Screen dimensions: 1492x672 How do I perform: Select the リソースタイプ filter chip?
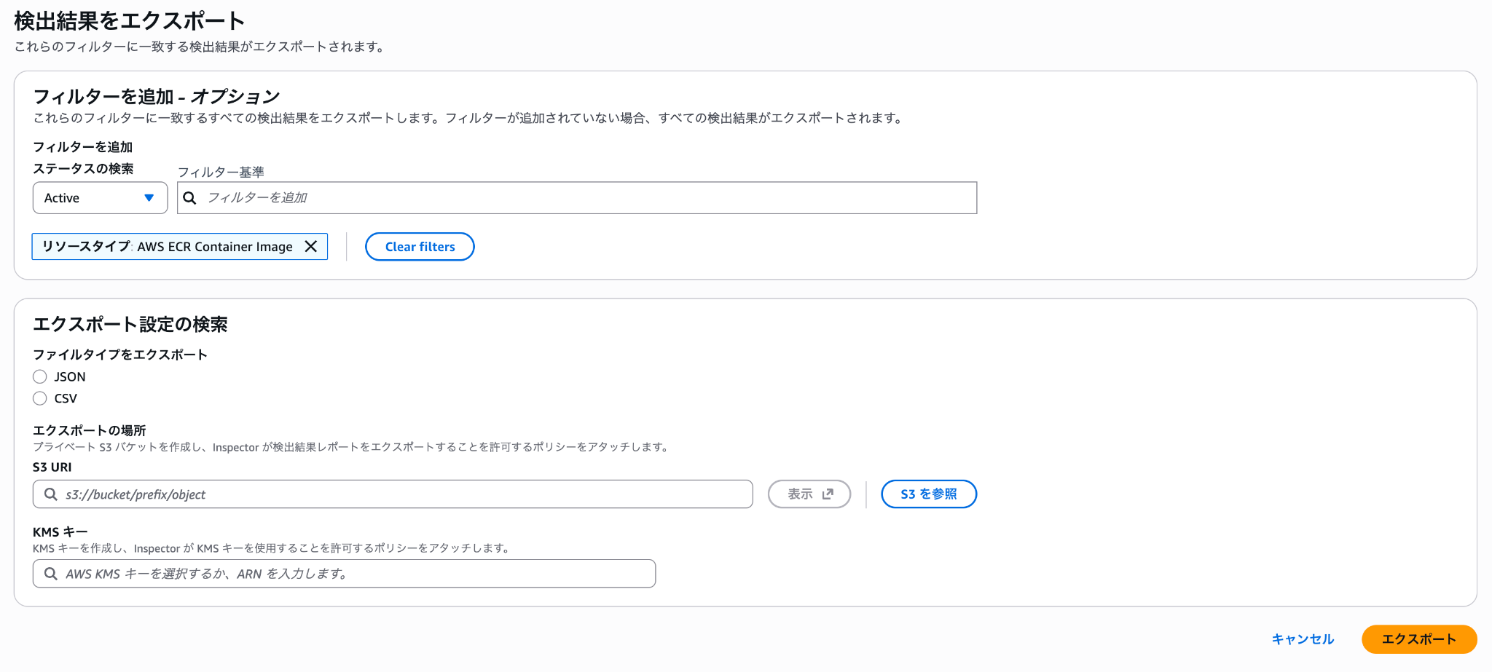166,247
